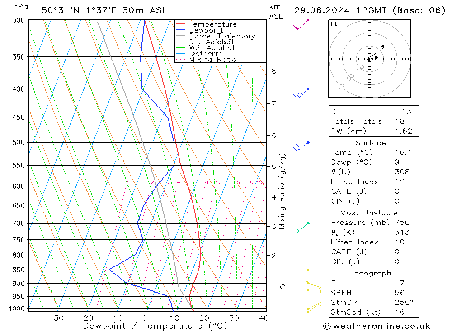Click the 'Dewpoint / Temperature (°C)' axis title
Viewport: 452px width, 331px height.
(155, 326)
